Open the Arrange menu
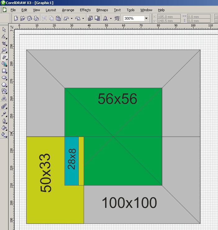The height and width of the screenshot is (230, 218). click(x=68, y=10)
